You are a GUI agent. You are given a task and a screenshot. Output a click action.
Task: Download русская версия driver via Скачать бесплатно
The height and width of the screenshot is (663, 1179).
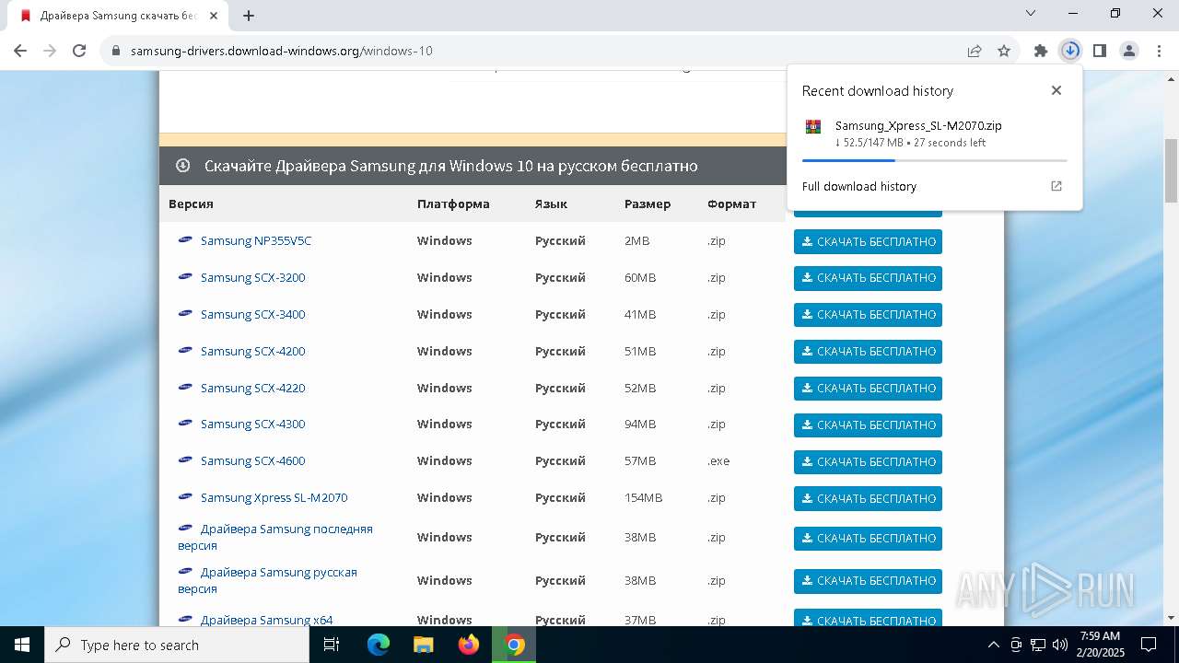tap(868, 581)
